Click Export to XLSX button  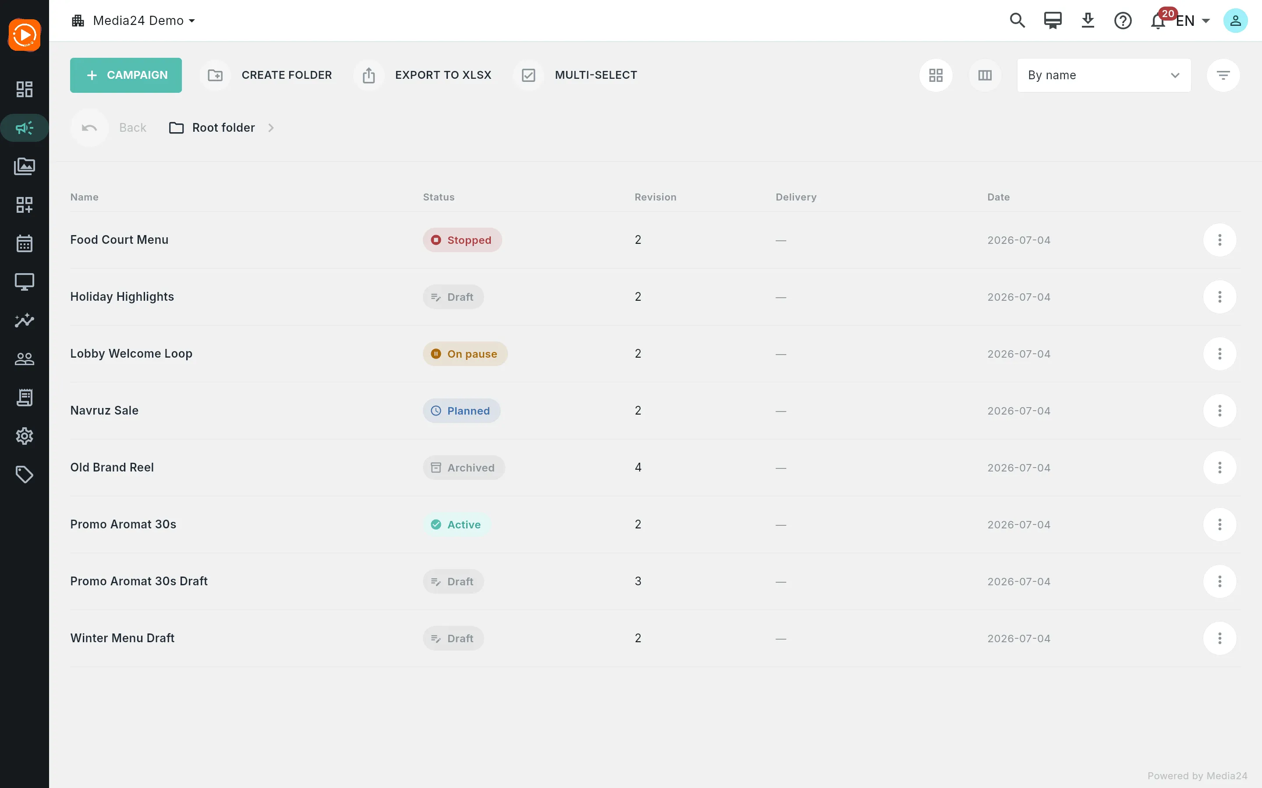pyautogui.click(x=422, y=75)
